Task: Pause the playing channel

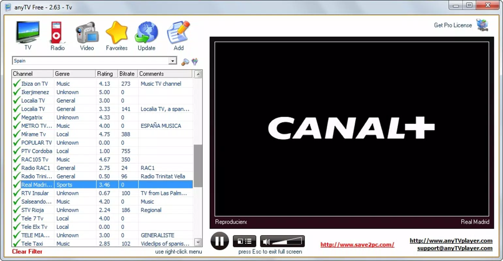Action: click(220, 241)
